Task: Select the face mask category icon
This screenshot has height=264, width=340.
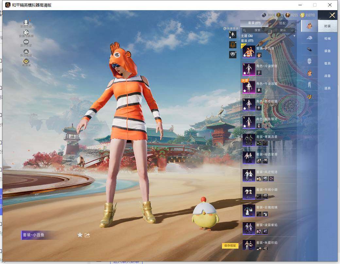Action: point(309,61)
